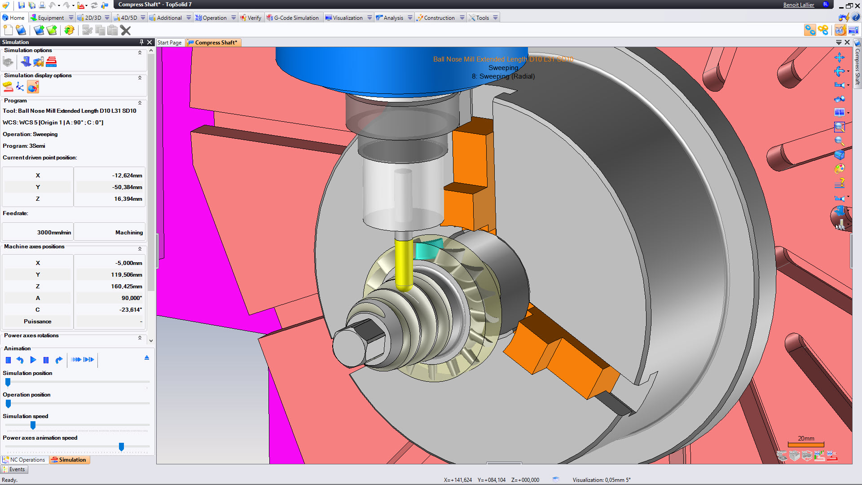Image resolution: width=862 pixels, height=485 pixels.
Task: Collapse the Machine axes positions section
Action: point(140,249)
